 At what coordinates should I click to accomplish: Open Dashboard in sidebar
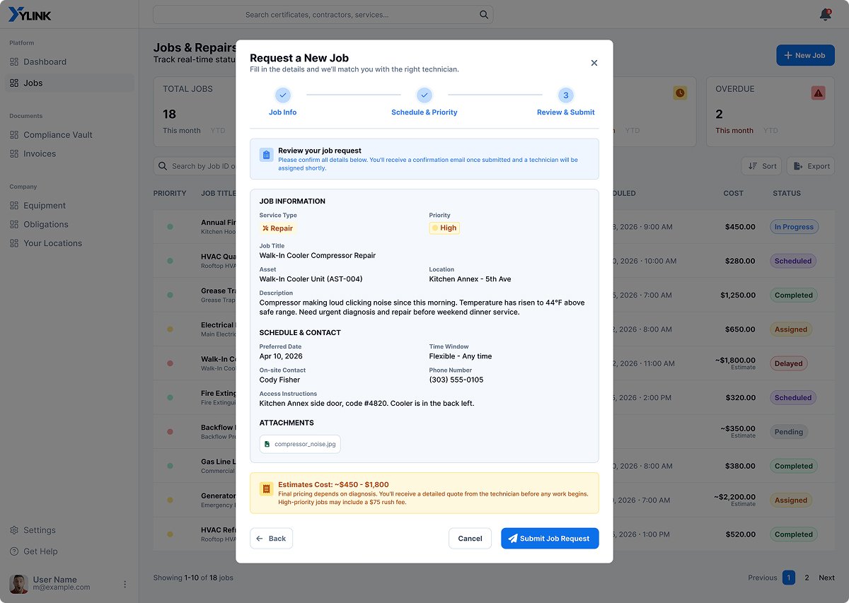(69, 62)
